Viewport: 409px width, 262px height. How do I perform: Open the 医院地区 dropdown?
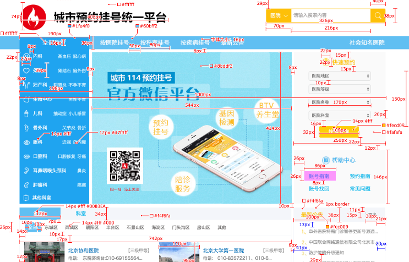(340, 76)
